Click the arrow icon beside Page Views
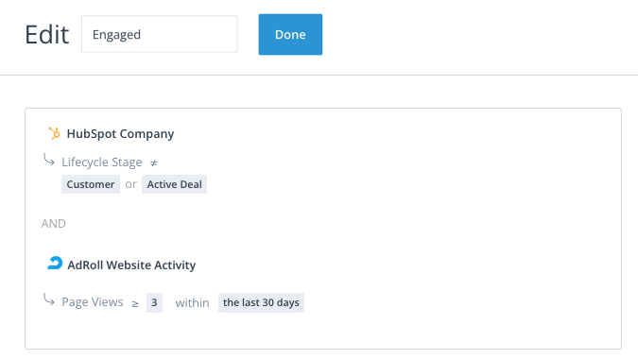Image resolution: width=638 pixels, height=359 pixels. pos(49,300)
